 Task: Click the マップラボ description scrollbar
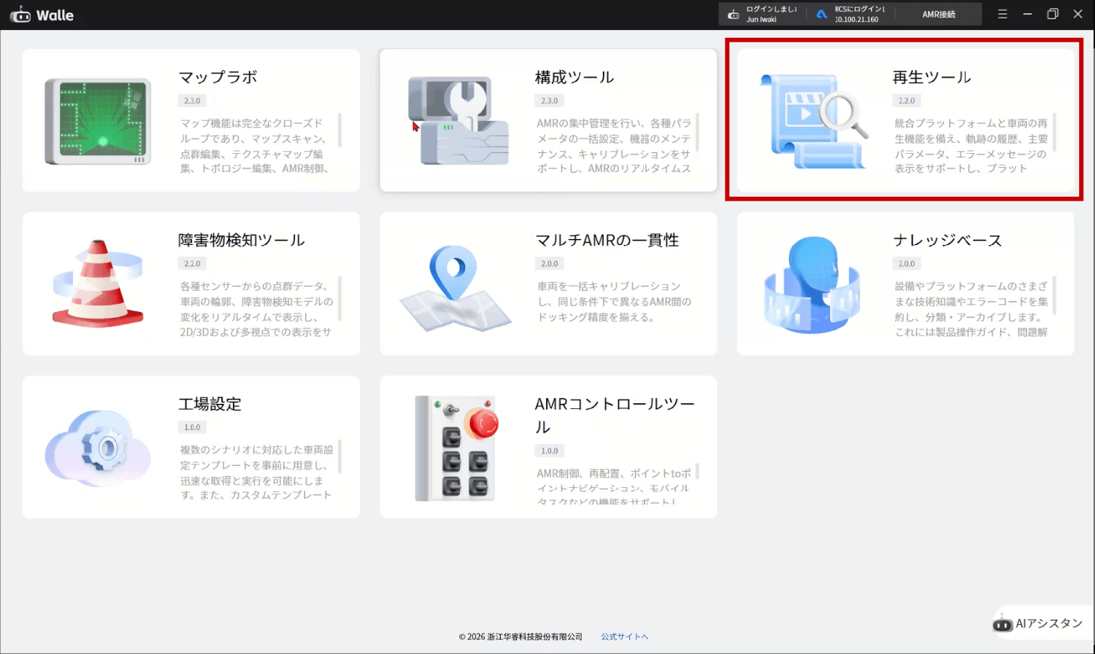coord(340,131)
